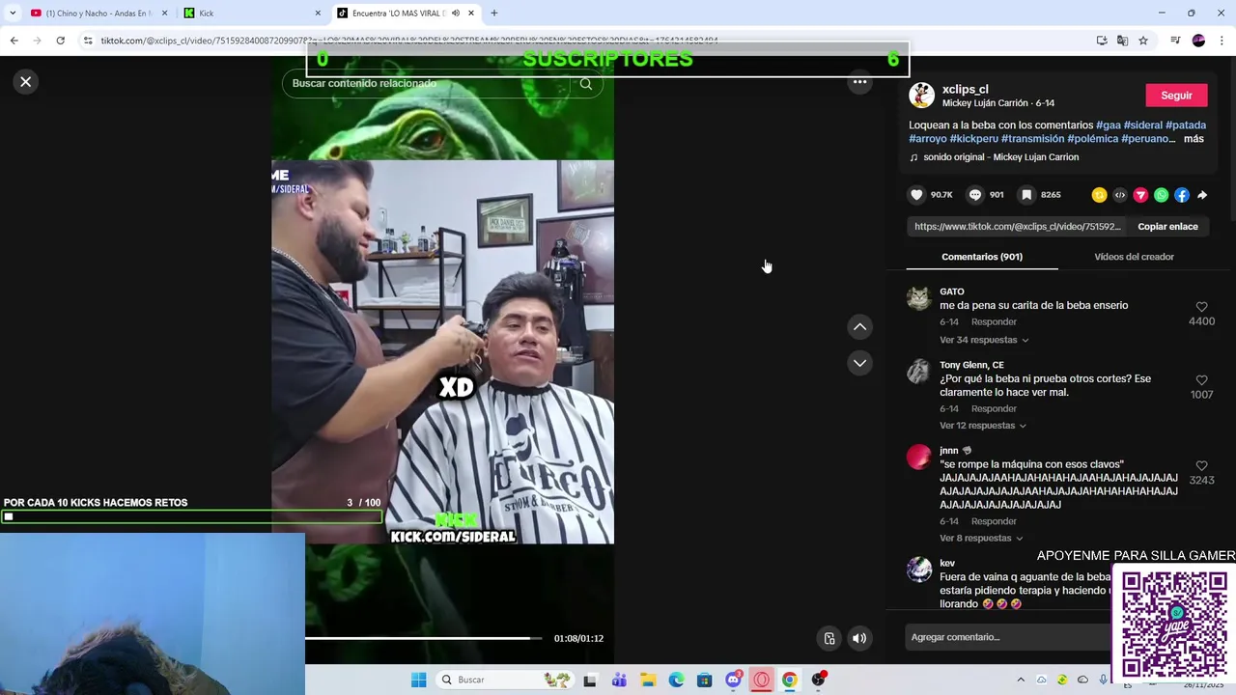
Task: Click the taskbar 'Buscar' search box
Action: coord(506,680)
